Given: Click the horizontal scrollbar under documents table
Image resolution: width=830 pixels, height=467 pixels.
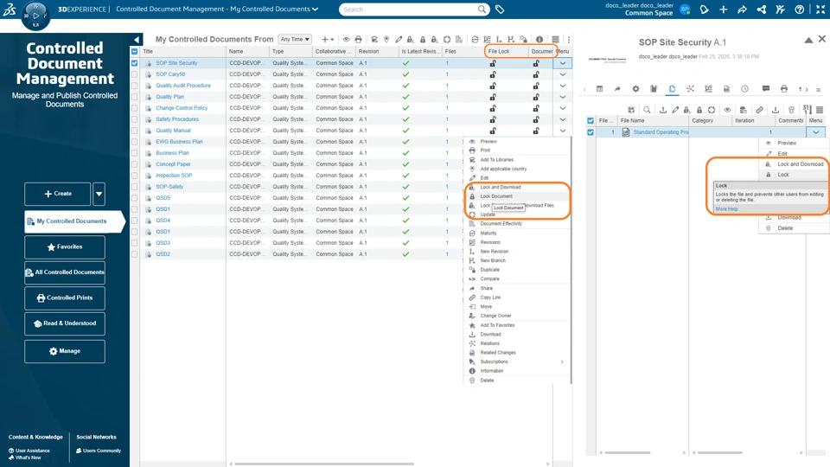Looking at the screenshot, I should point(324,464).
